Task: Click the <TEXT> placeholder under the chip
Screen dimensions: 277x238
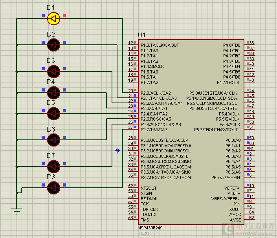Action: tap(145, 233)
